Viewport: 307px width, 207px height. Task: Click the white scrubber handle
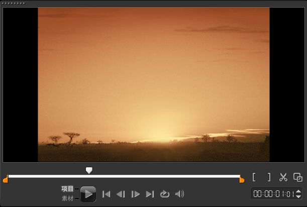(89, 170)
